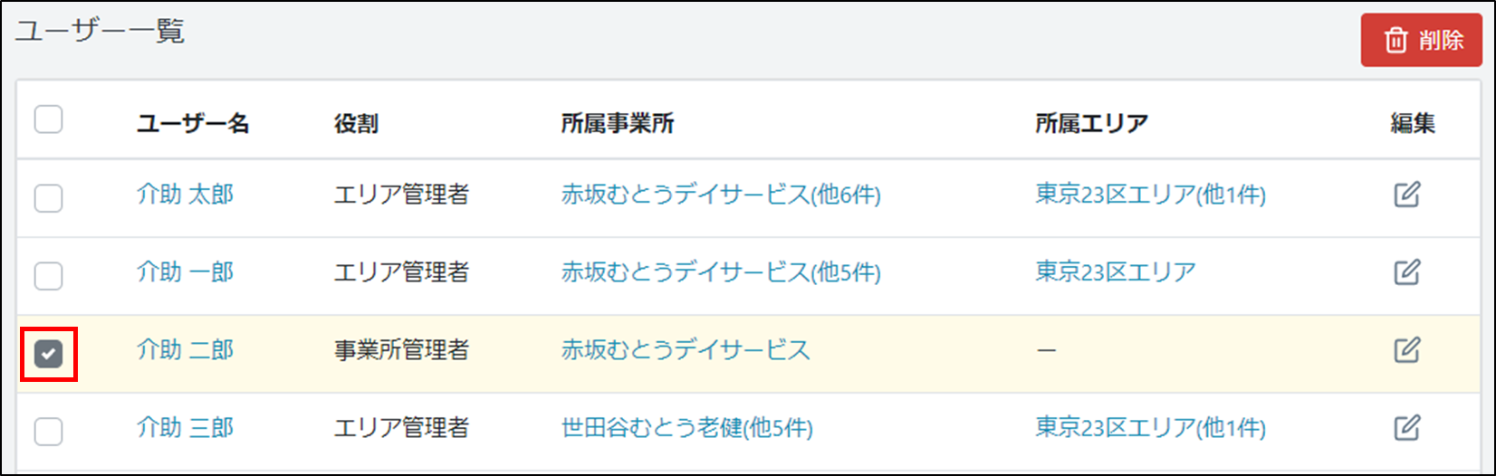1496x476 pixels.
Task: Tick the checkbox for 介助 三郎
Action: click(x=49, y=432)
